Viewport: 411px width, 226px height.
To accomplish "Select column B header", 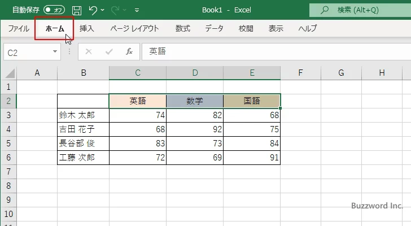I will click(84, 73).
